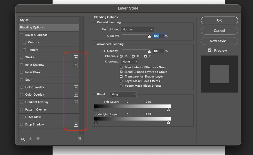Image resolution: width=253 pixels, height=155 pixels.
Task: Open the Gradient Overlay row label
Action: pos(37,102)
